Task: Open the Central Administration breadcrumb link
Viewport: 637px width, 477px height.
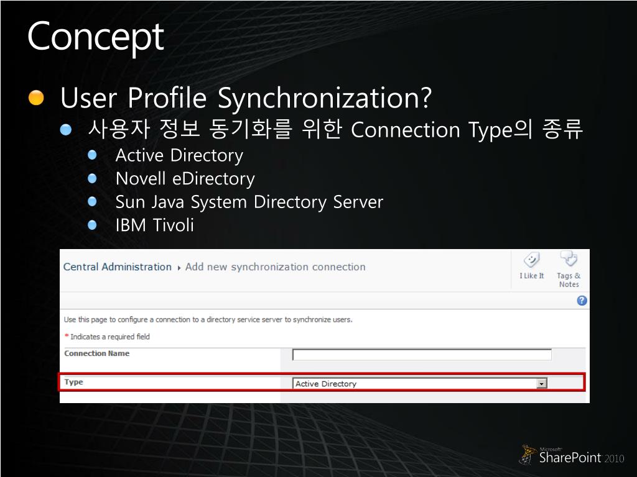Action: tap(118, 267)
